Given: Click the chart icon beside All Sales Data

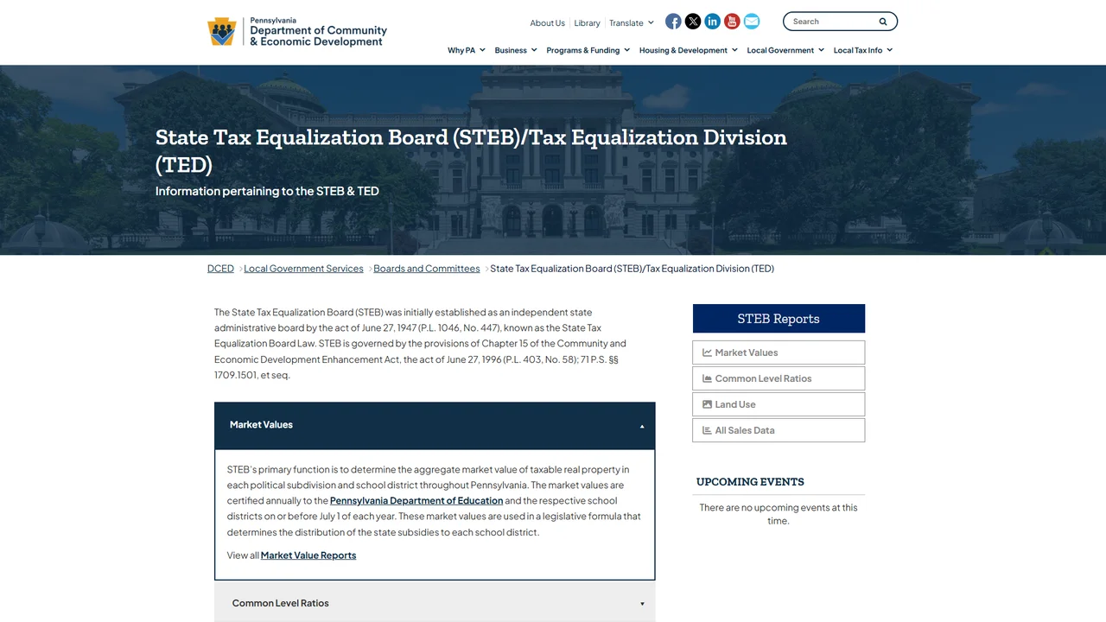Looking at the screenshot, I should click(x=707, y=430).
